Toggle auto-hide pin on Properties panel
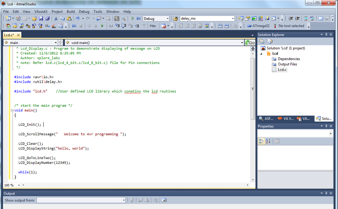The image size is (338, 209). pos(326,126)
